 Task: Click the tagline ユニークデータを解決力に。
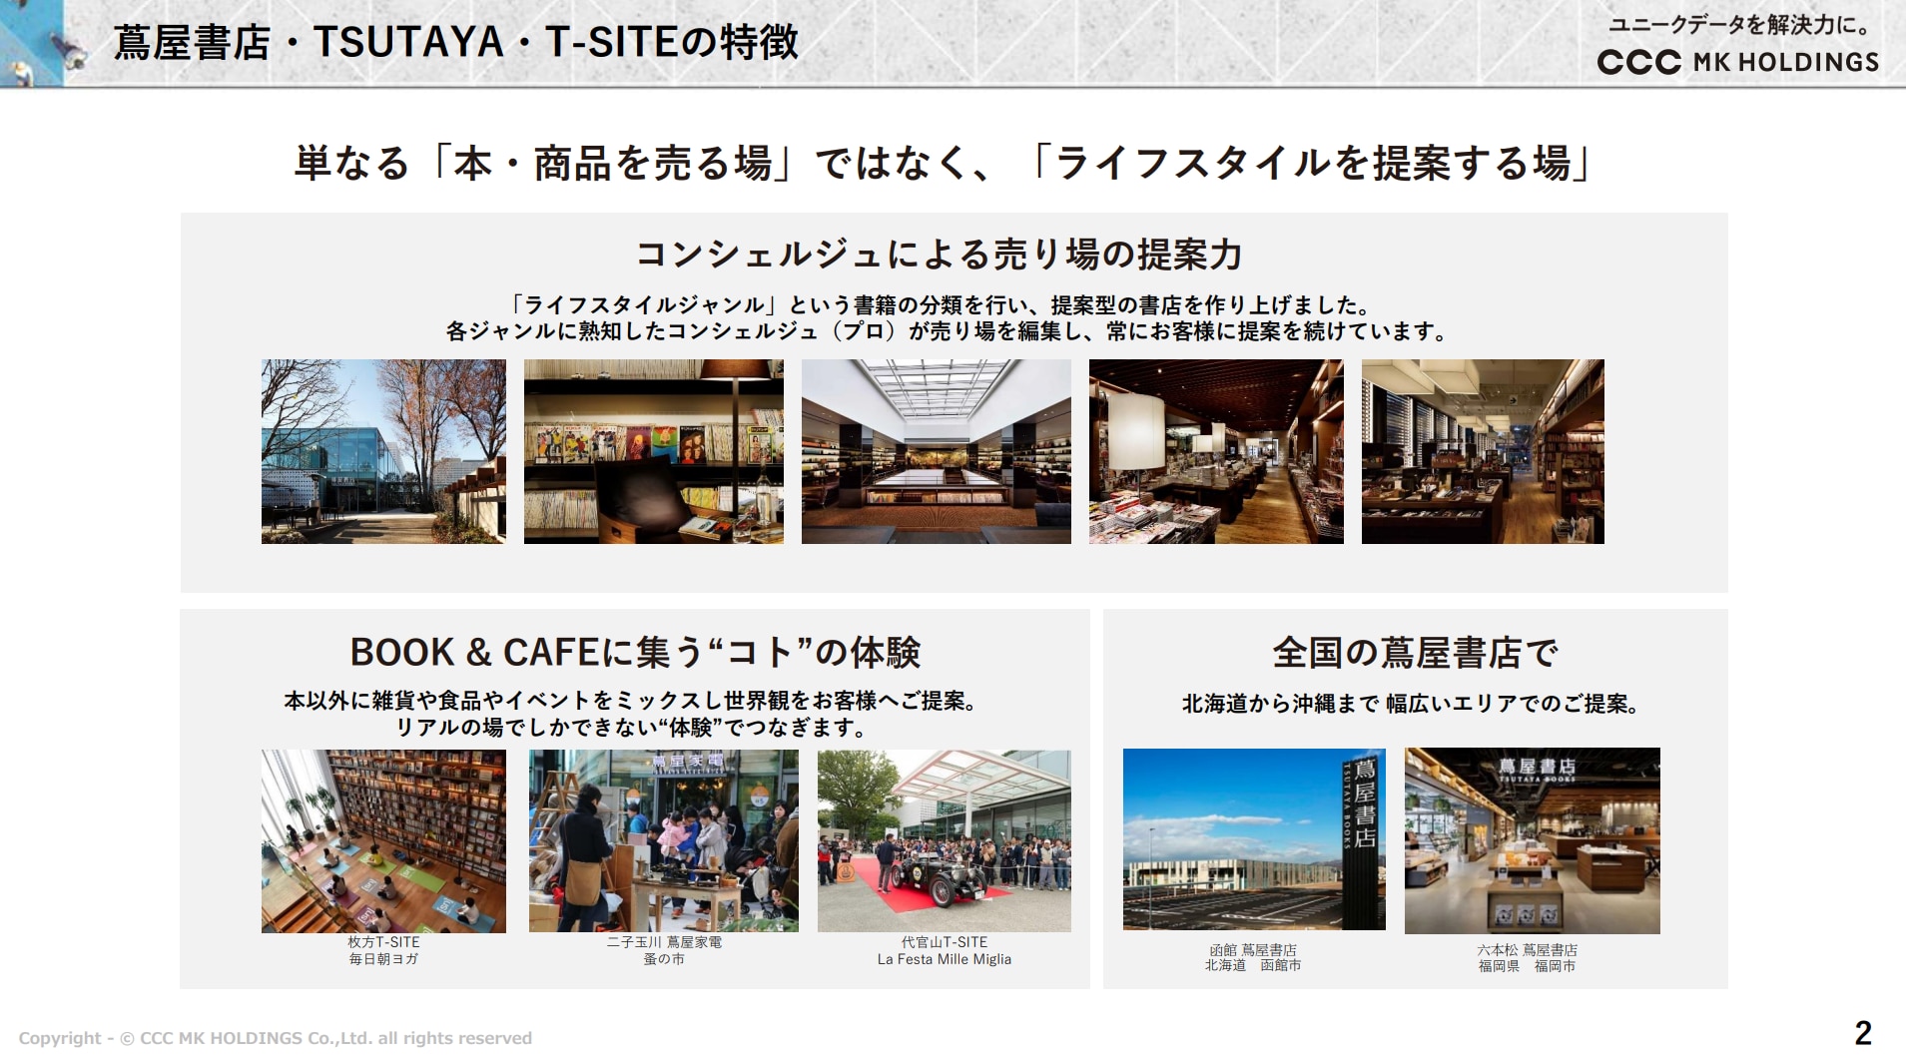(x=1740, y=25)
